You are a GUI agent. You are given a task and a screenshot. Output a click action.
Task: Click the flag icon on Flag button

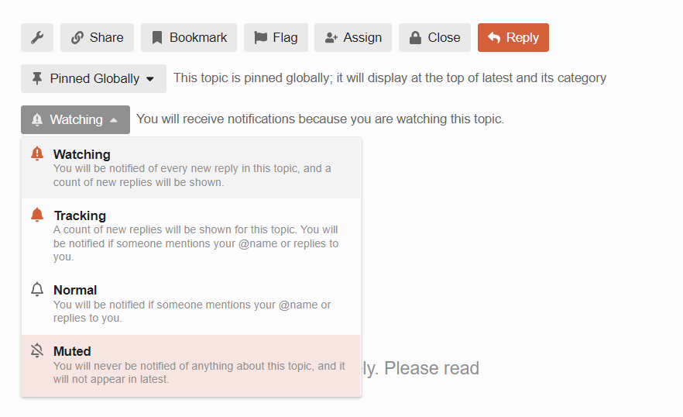[260, 37]
